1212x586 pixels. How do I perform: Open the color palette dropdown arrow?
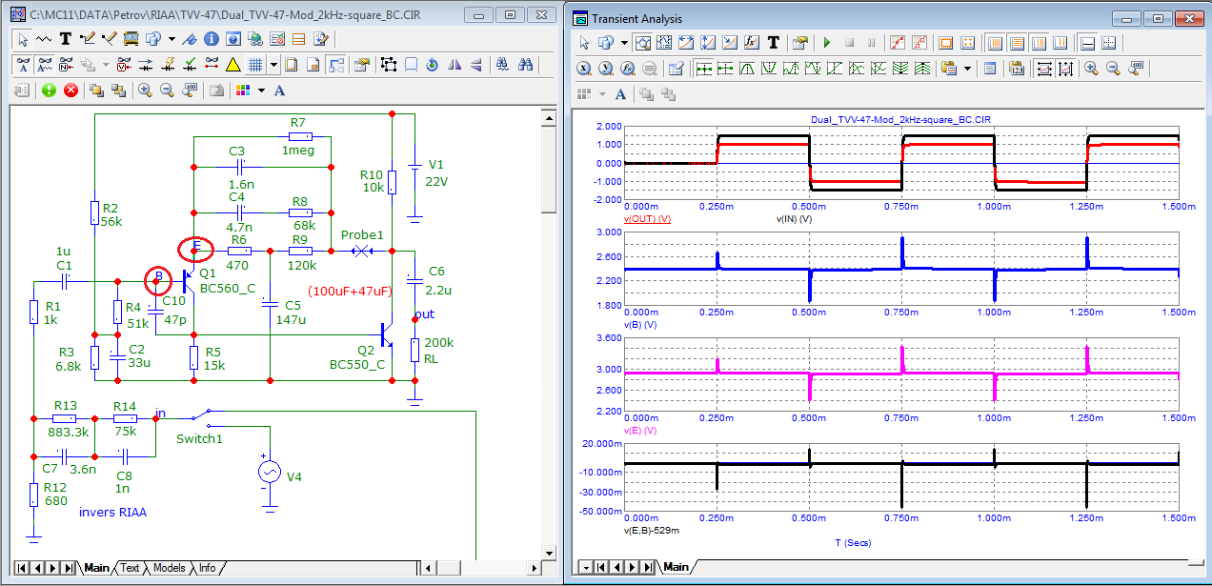coord(260,91)
